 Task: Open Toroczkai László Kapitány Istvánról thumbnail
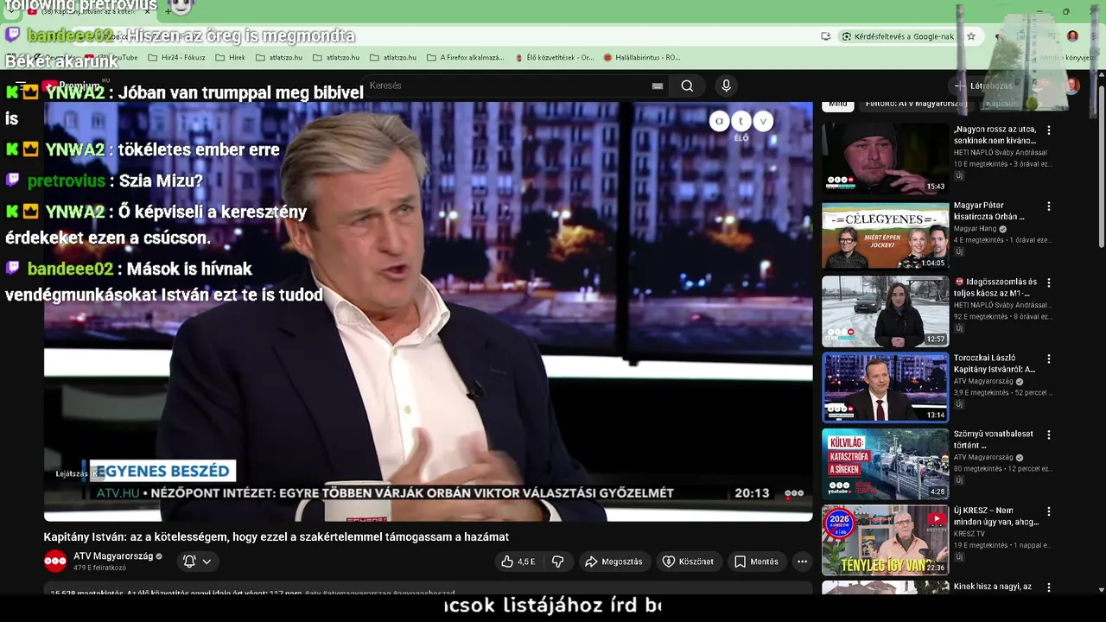pos(885,387)
